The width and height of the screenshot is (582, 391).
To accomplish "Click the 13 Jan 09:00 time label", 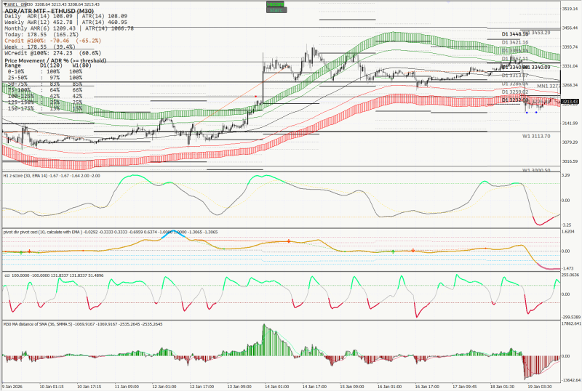I will pyautogui.click(x=239, y=387).
